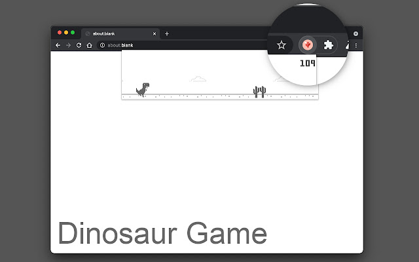419x262 pixels.
Task: Open a new tab with plus button
Action: (167, 33)
